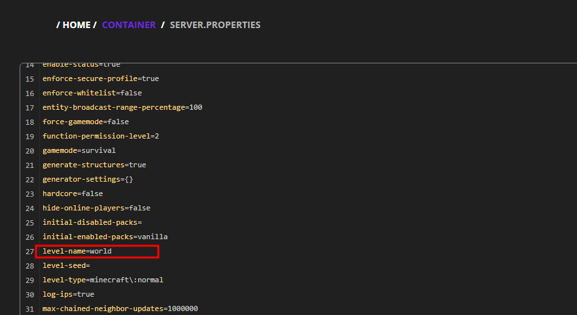The width and height of the screenshot is (577, 315).
Task: Select the generate-structures=true line
Action: tap(94, 165)
